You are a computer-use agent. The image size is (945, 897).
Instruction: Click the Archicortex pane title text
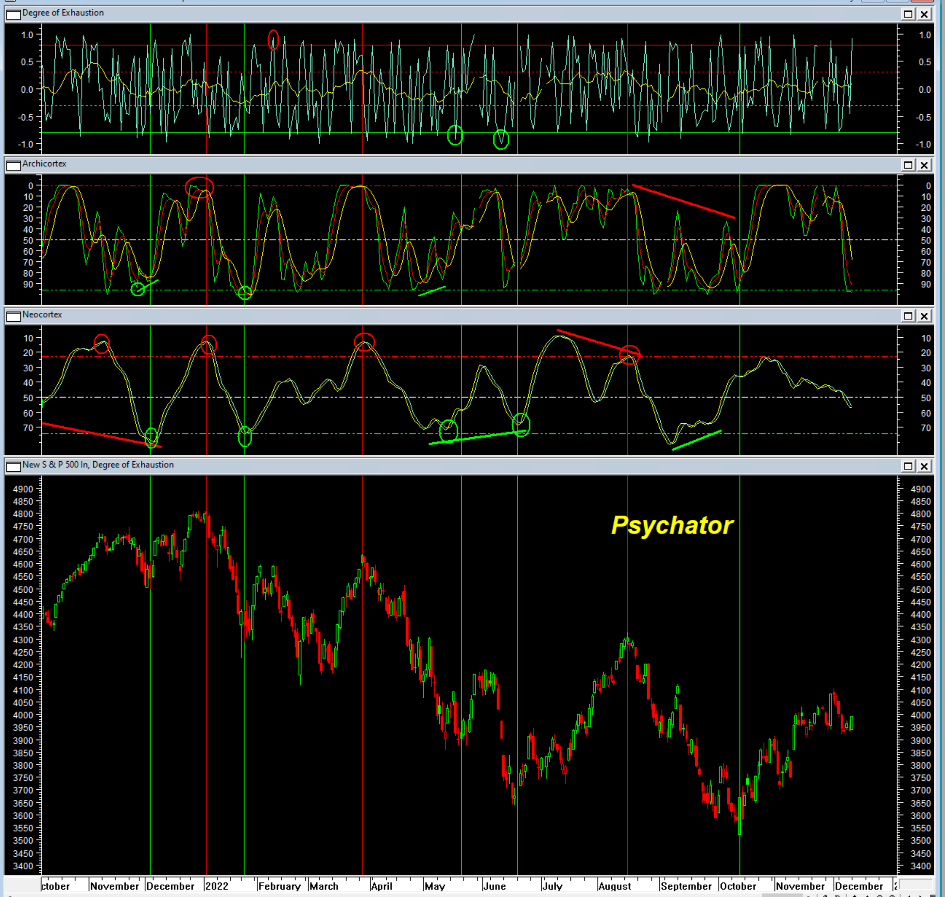click(x=44, y=163)
